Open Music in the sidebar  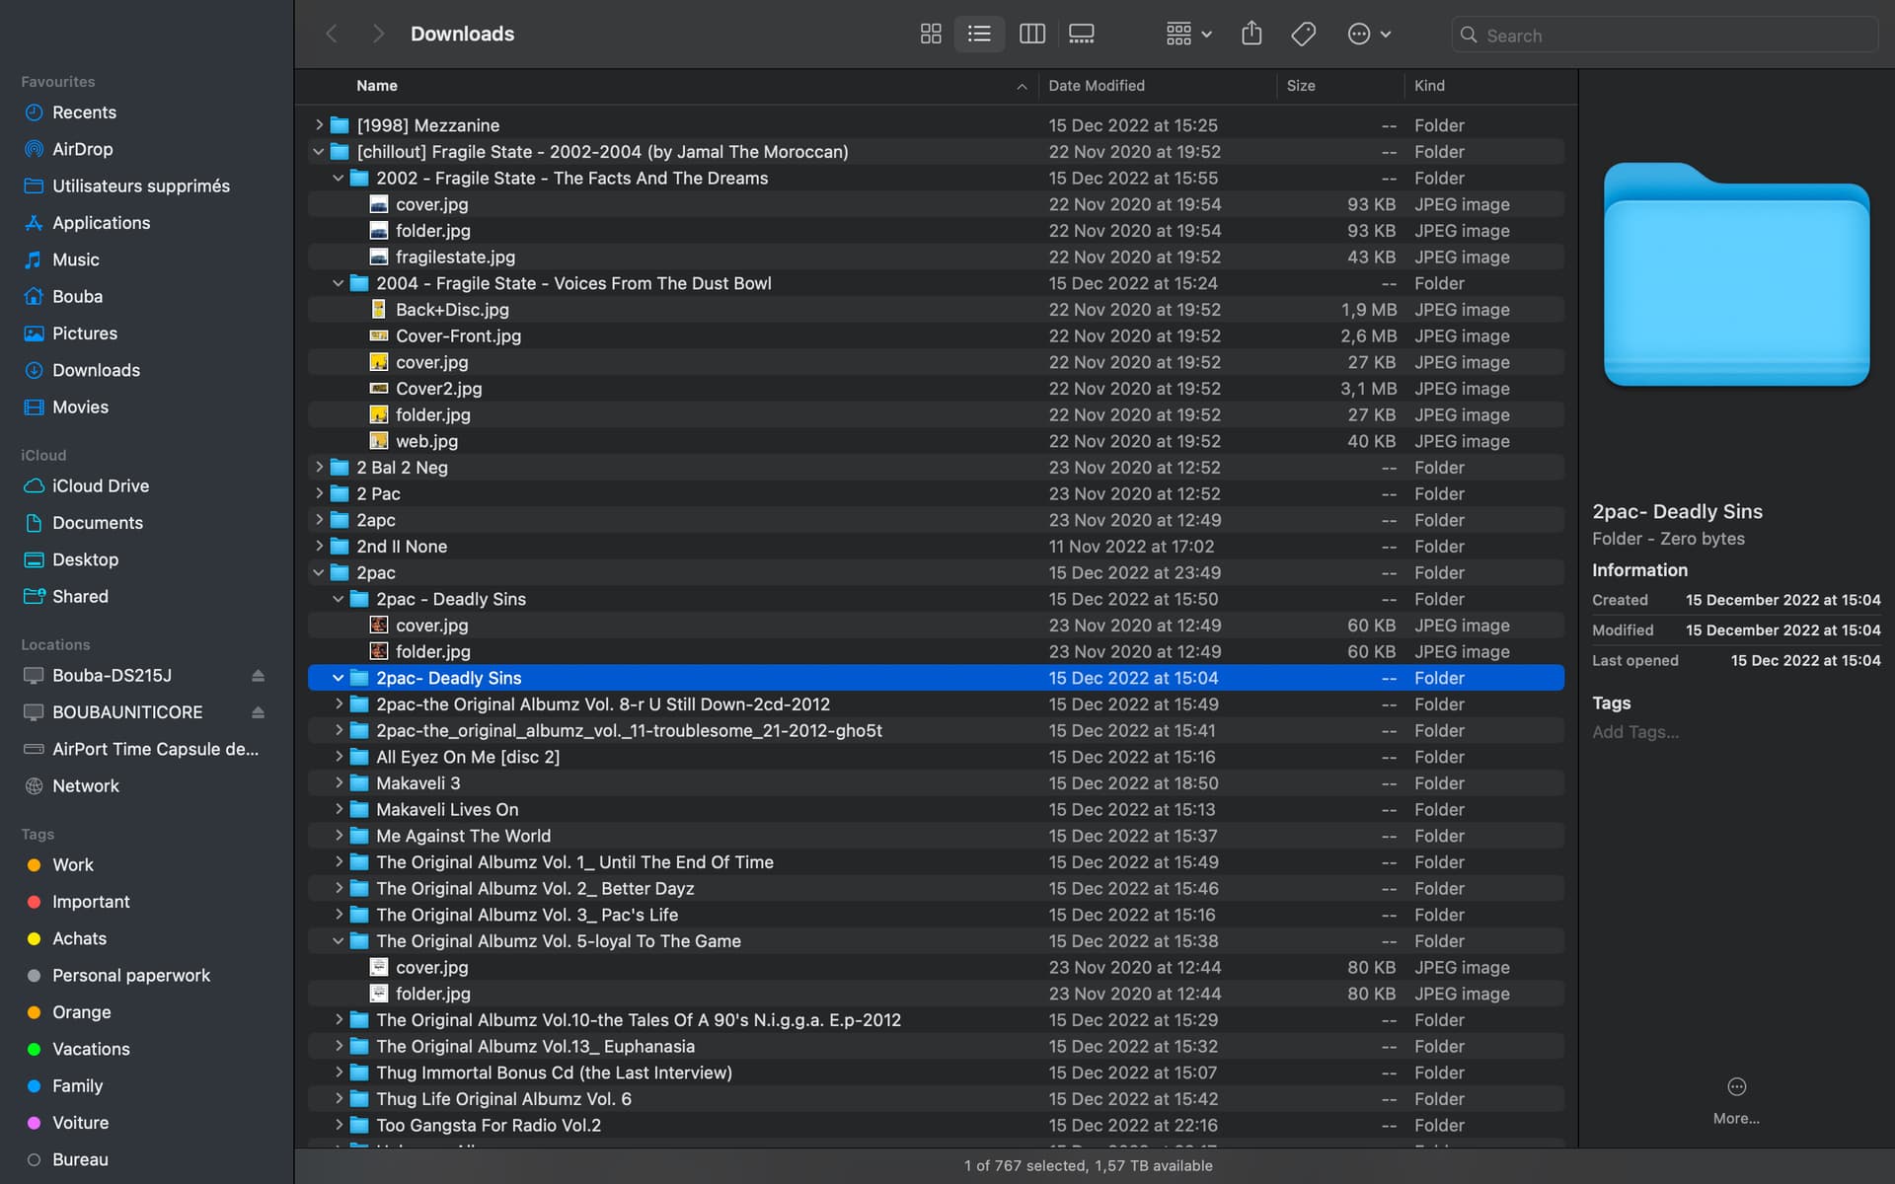click(75, 259)
